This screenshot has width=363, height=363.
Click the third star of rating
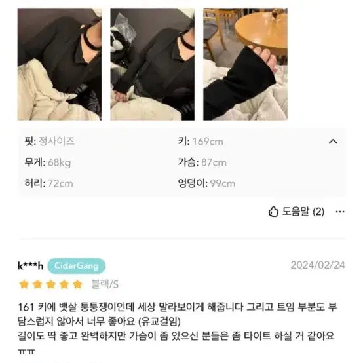click(x=50, y=284)
